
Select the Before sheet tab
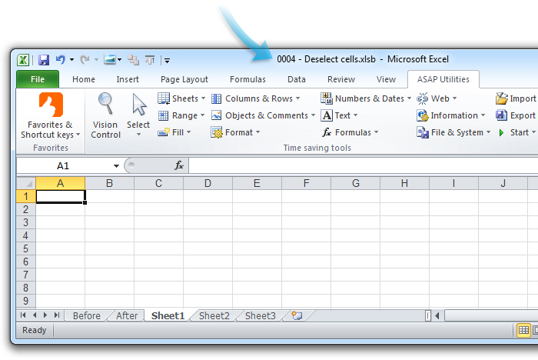click(x=86, y=315)
